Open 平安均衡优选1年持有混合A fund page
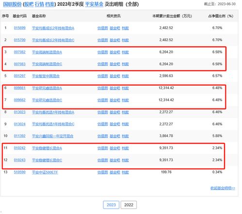242x214 pixels. [x=53, y=112]
